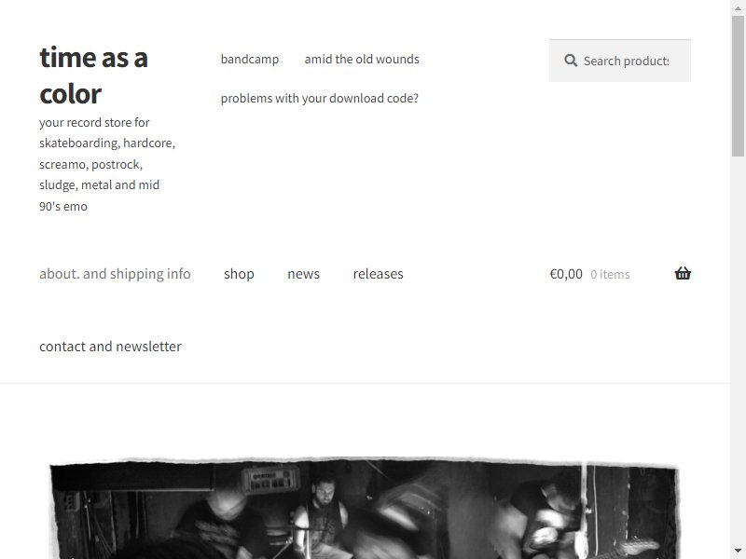Open contact and newsletter page
746x559 pixels.
[110, 347]
